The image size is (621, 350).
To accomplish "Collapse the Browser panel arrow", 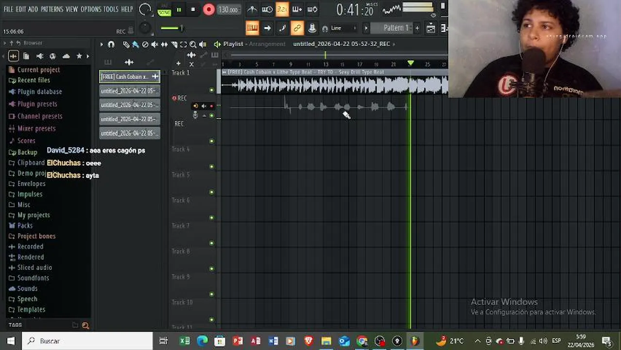I will (4, 43).
